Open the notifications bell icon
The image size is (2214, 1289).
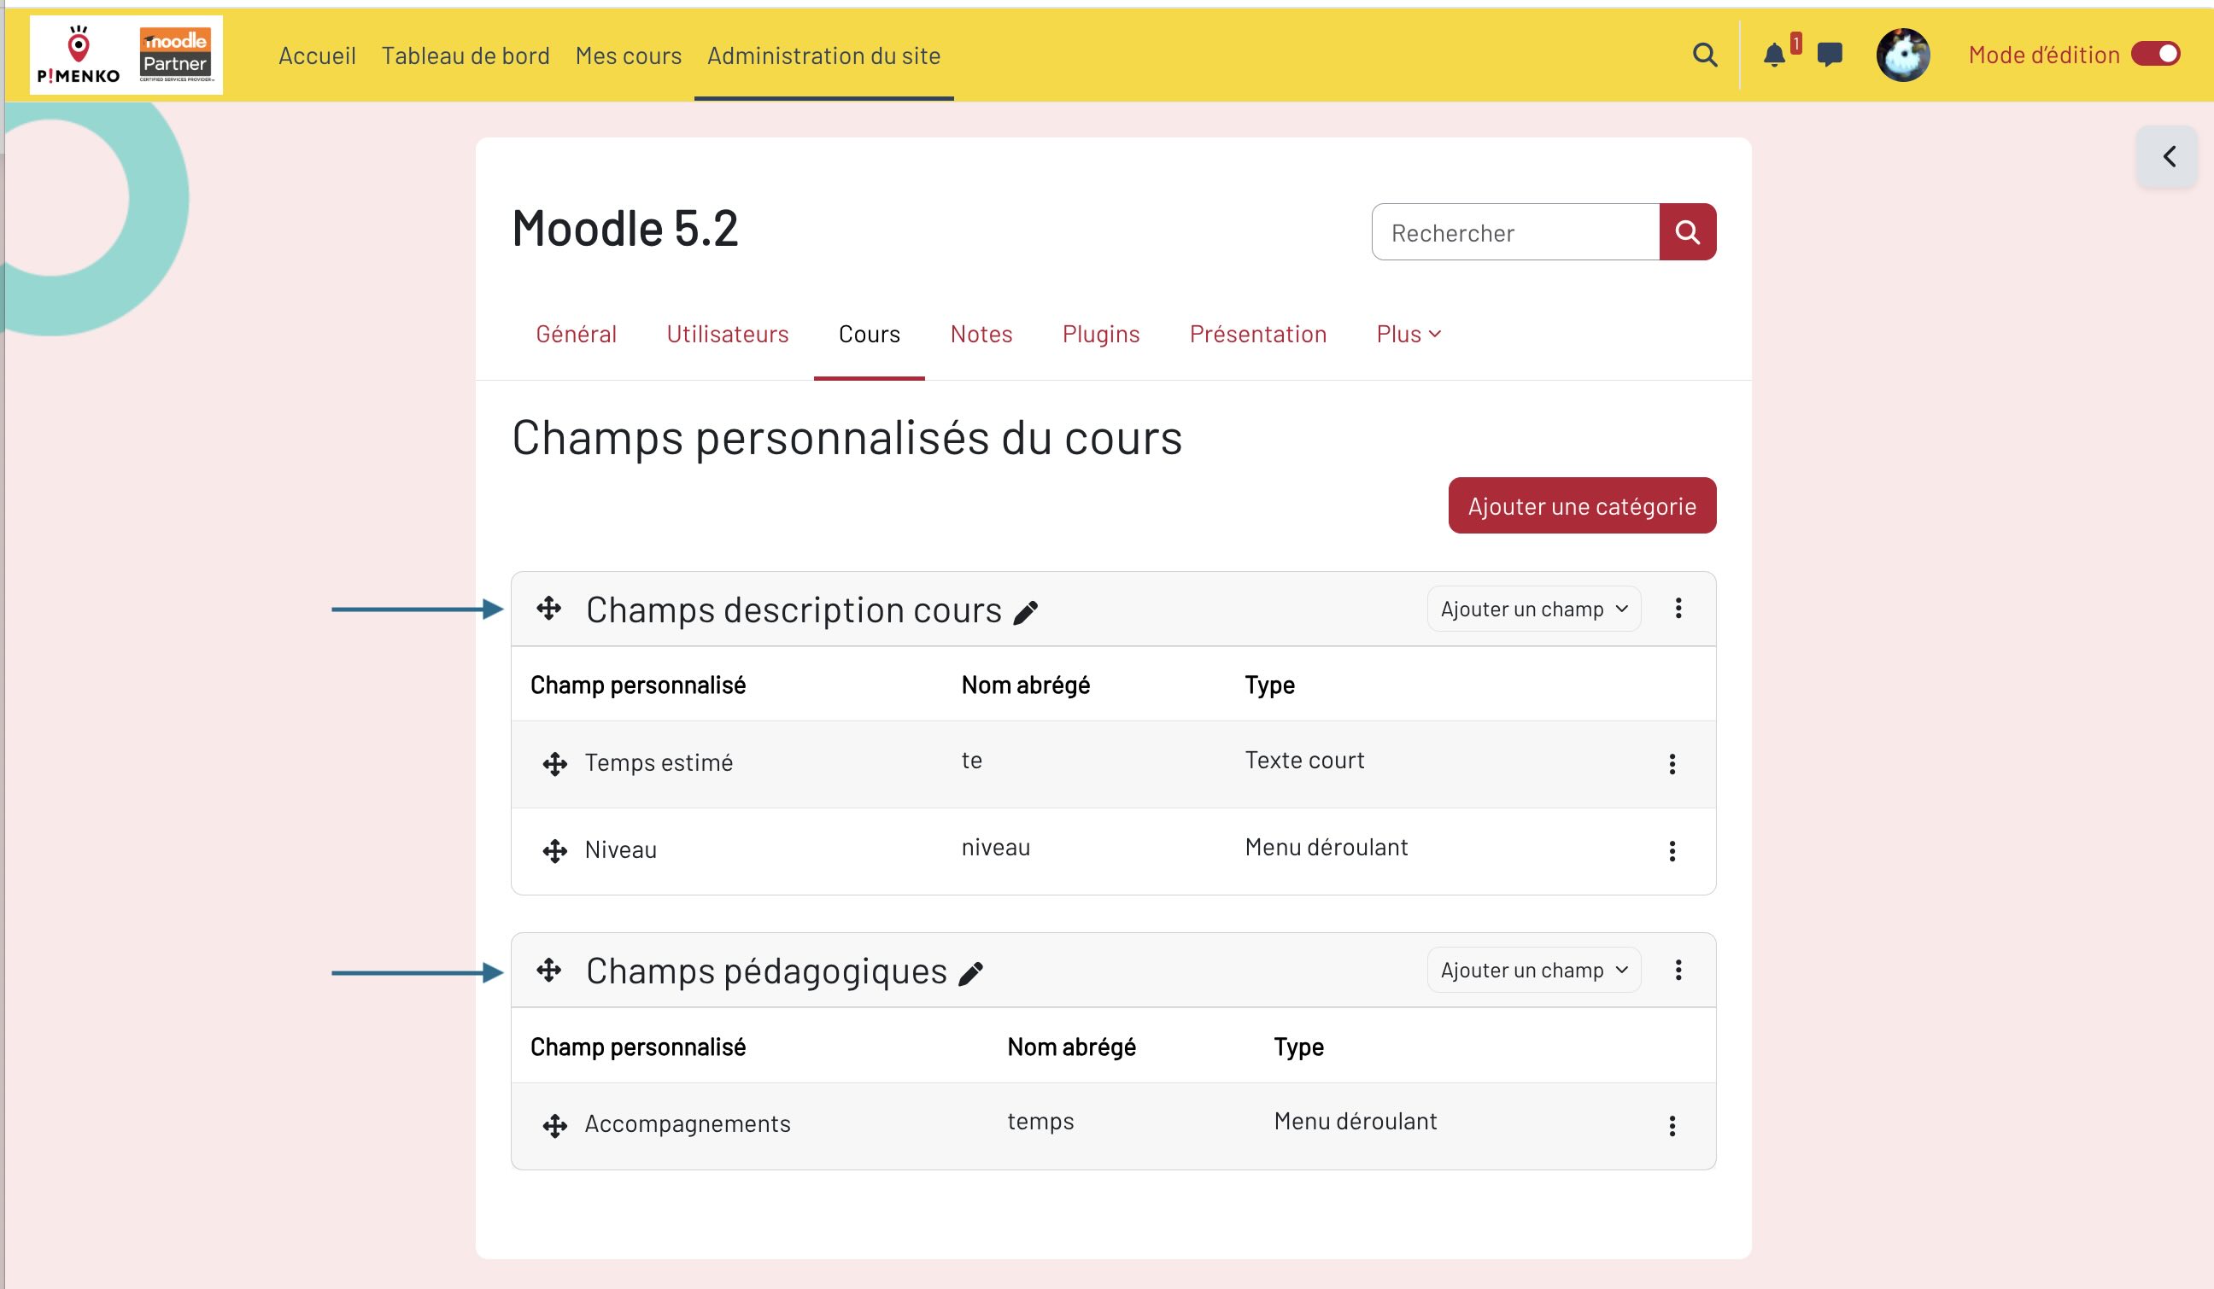(1774, 55)
